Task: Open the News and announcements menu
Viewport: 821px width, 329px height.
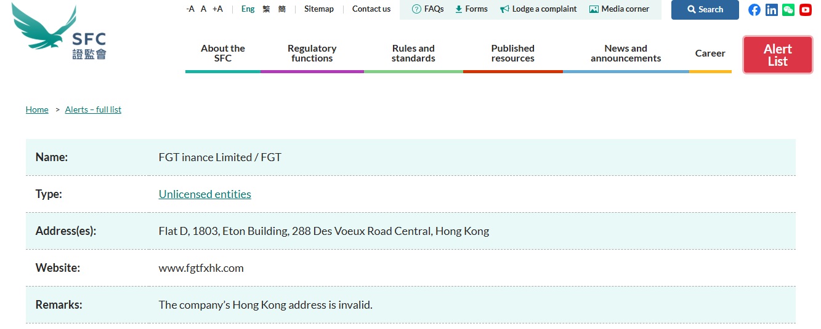Action: pos(626,54)
